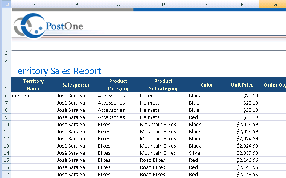Click the Silver color cell
The image size is (286, 178).
[207, 153]
